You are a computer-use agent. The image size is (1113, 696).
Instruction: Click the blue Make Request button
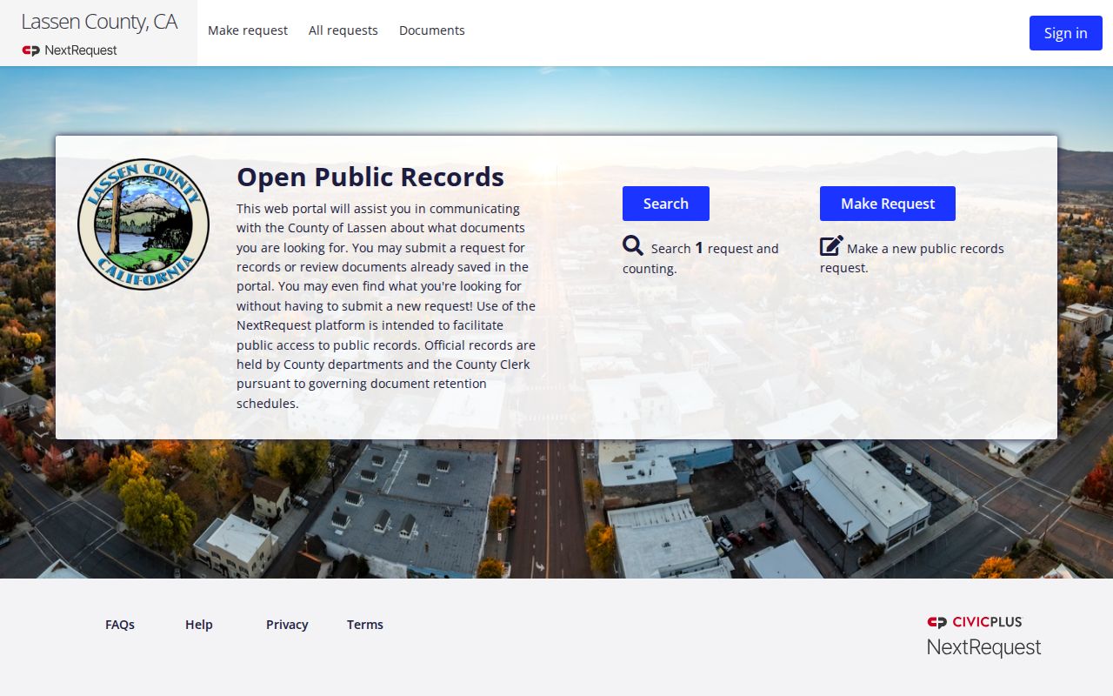tap(888, 204)
